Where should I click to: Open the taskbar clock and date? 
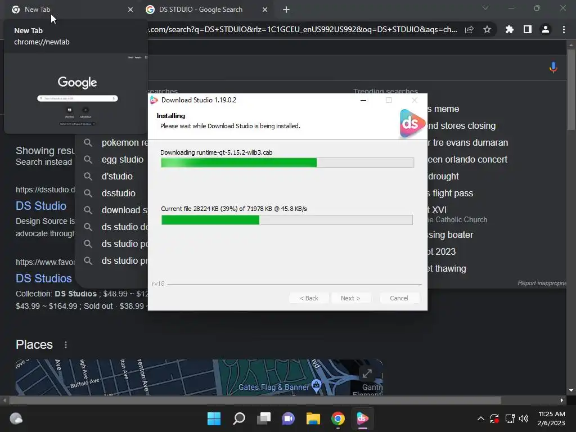pyautogui.click(x=551, y=418)
